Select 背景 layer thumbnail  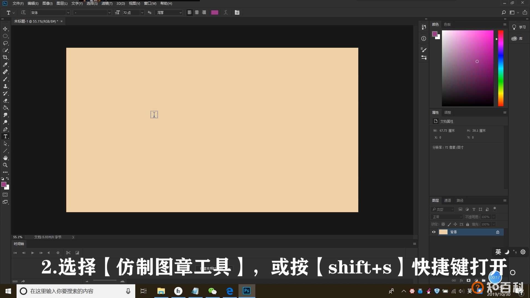pyautogui.click(x=443, y=232)
